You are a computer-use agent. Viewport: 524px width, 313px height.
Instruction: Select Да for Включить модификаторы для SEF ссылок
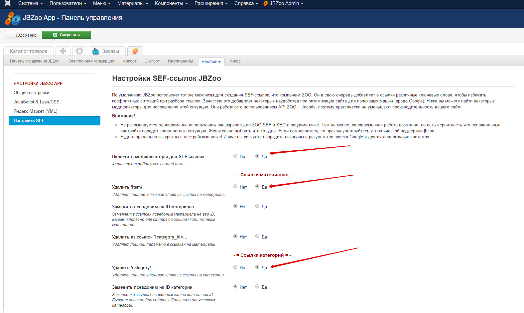257,156
